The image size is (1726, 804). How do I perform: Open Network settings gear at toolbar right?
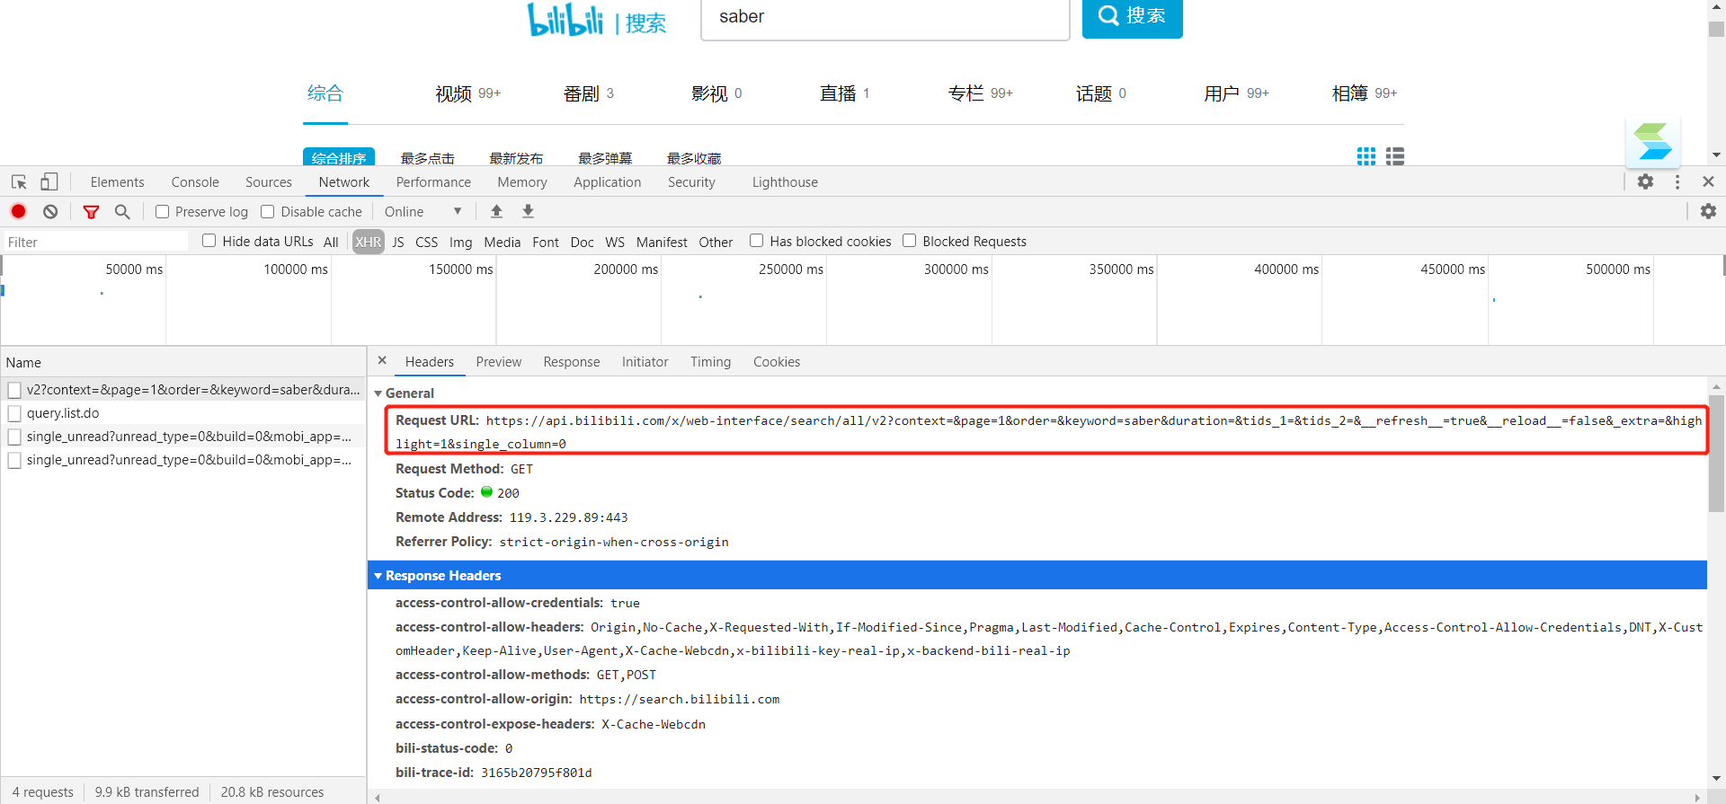click(1708, 211)
